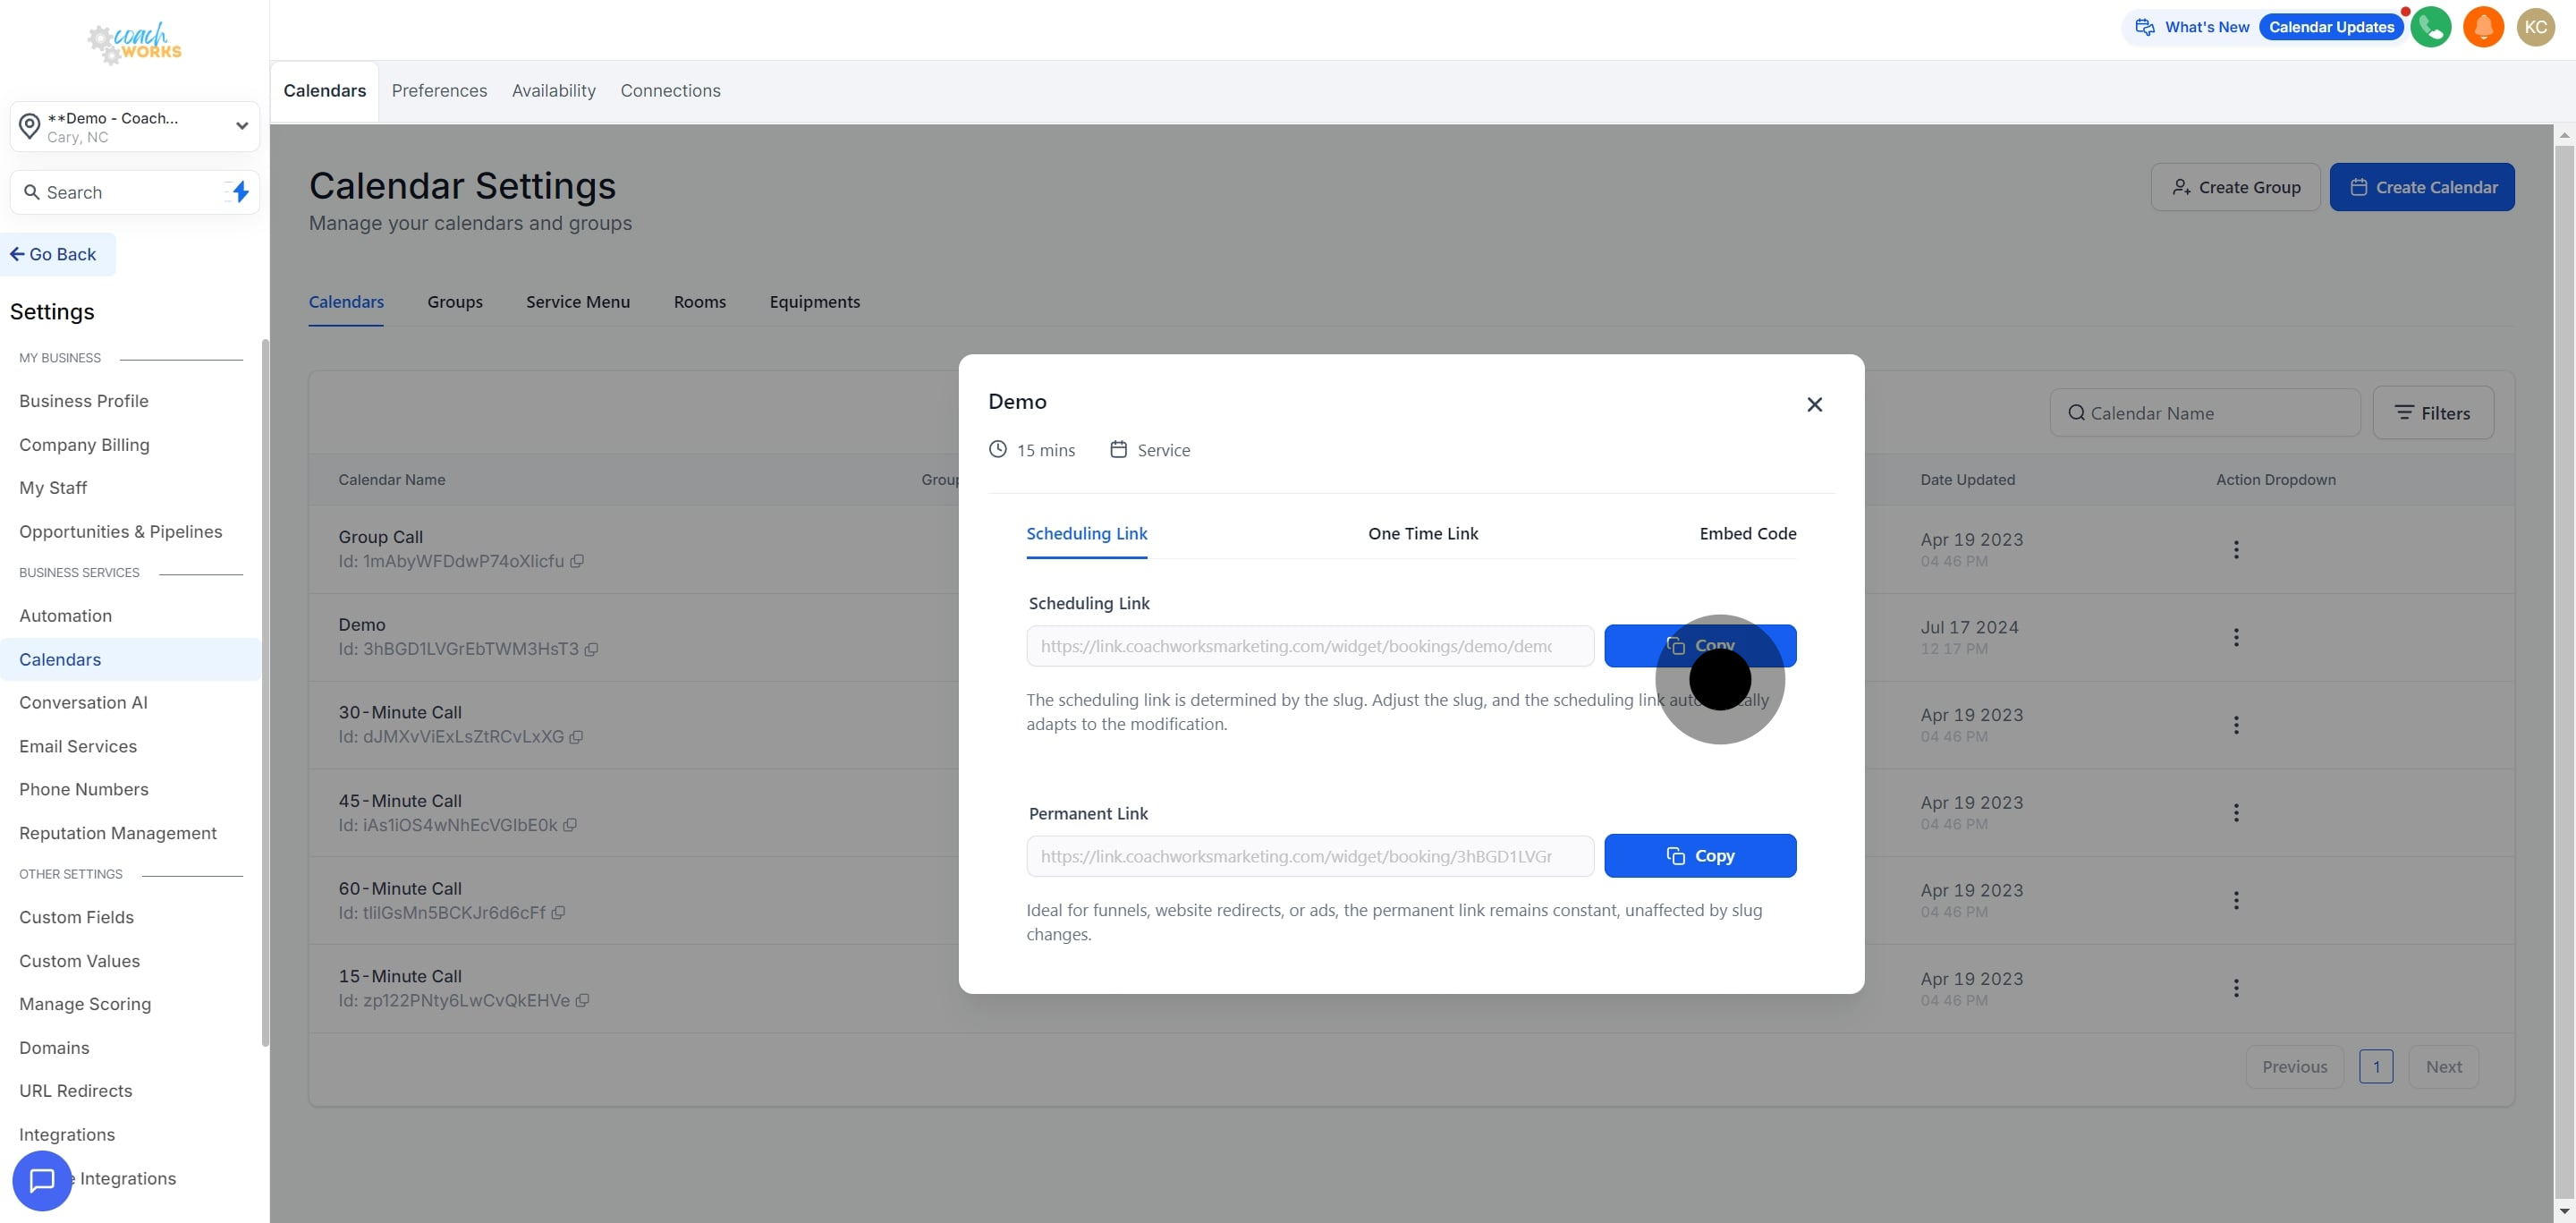Click the Calendar Name search field
The width and height of the screenshot is (2576, 1223).
tap(2204, 413)
